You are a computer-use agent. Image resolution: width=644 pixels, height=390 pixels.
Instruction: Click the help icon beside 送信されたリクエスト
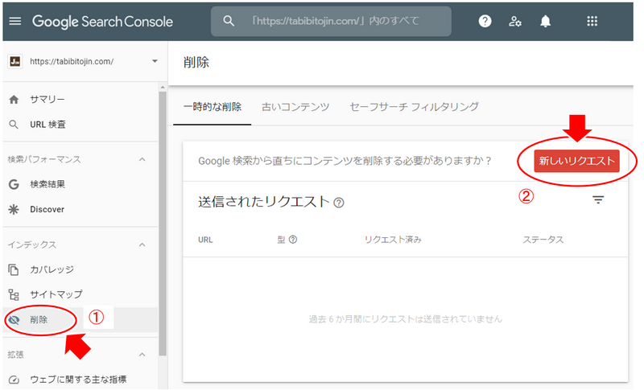[339, 203]
